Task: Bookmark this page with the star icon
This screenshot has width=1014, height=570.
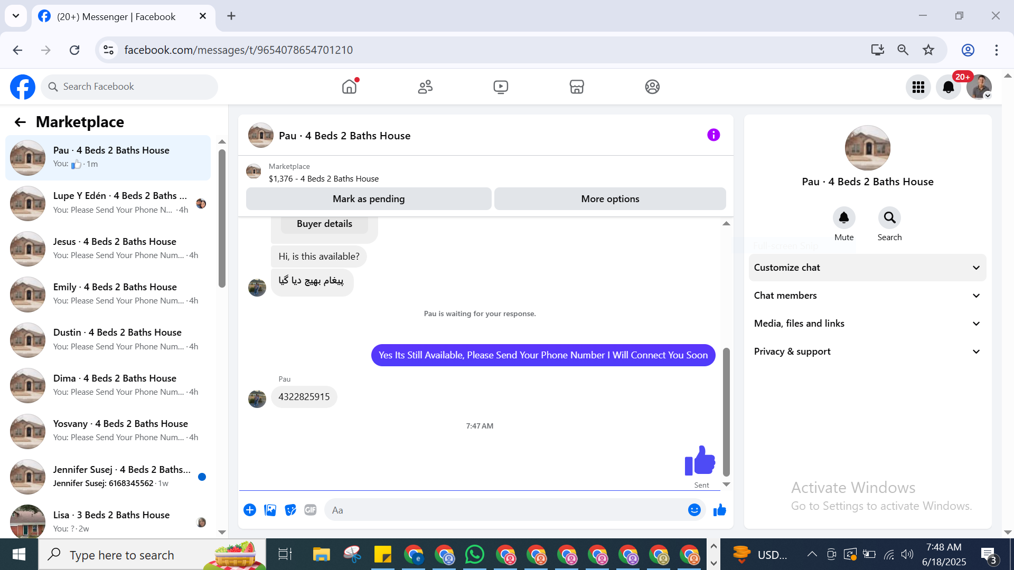Action: [x=928, y=50]
